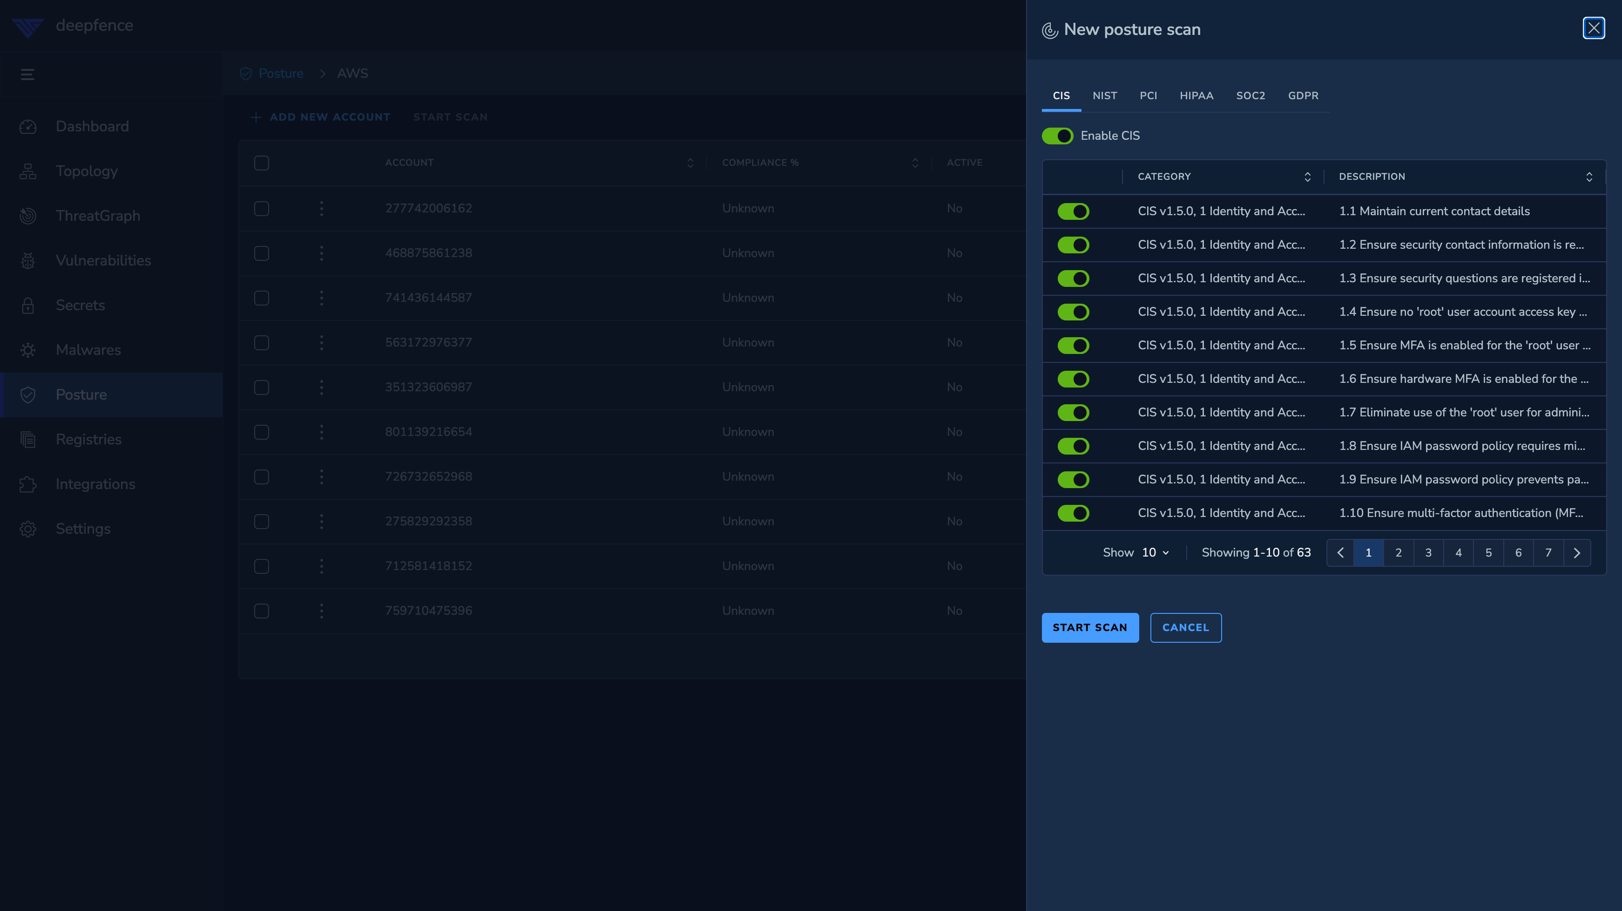Switch to the PCI tab

coord(1148,96)
